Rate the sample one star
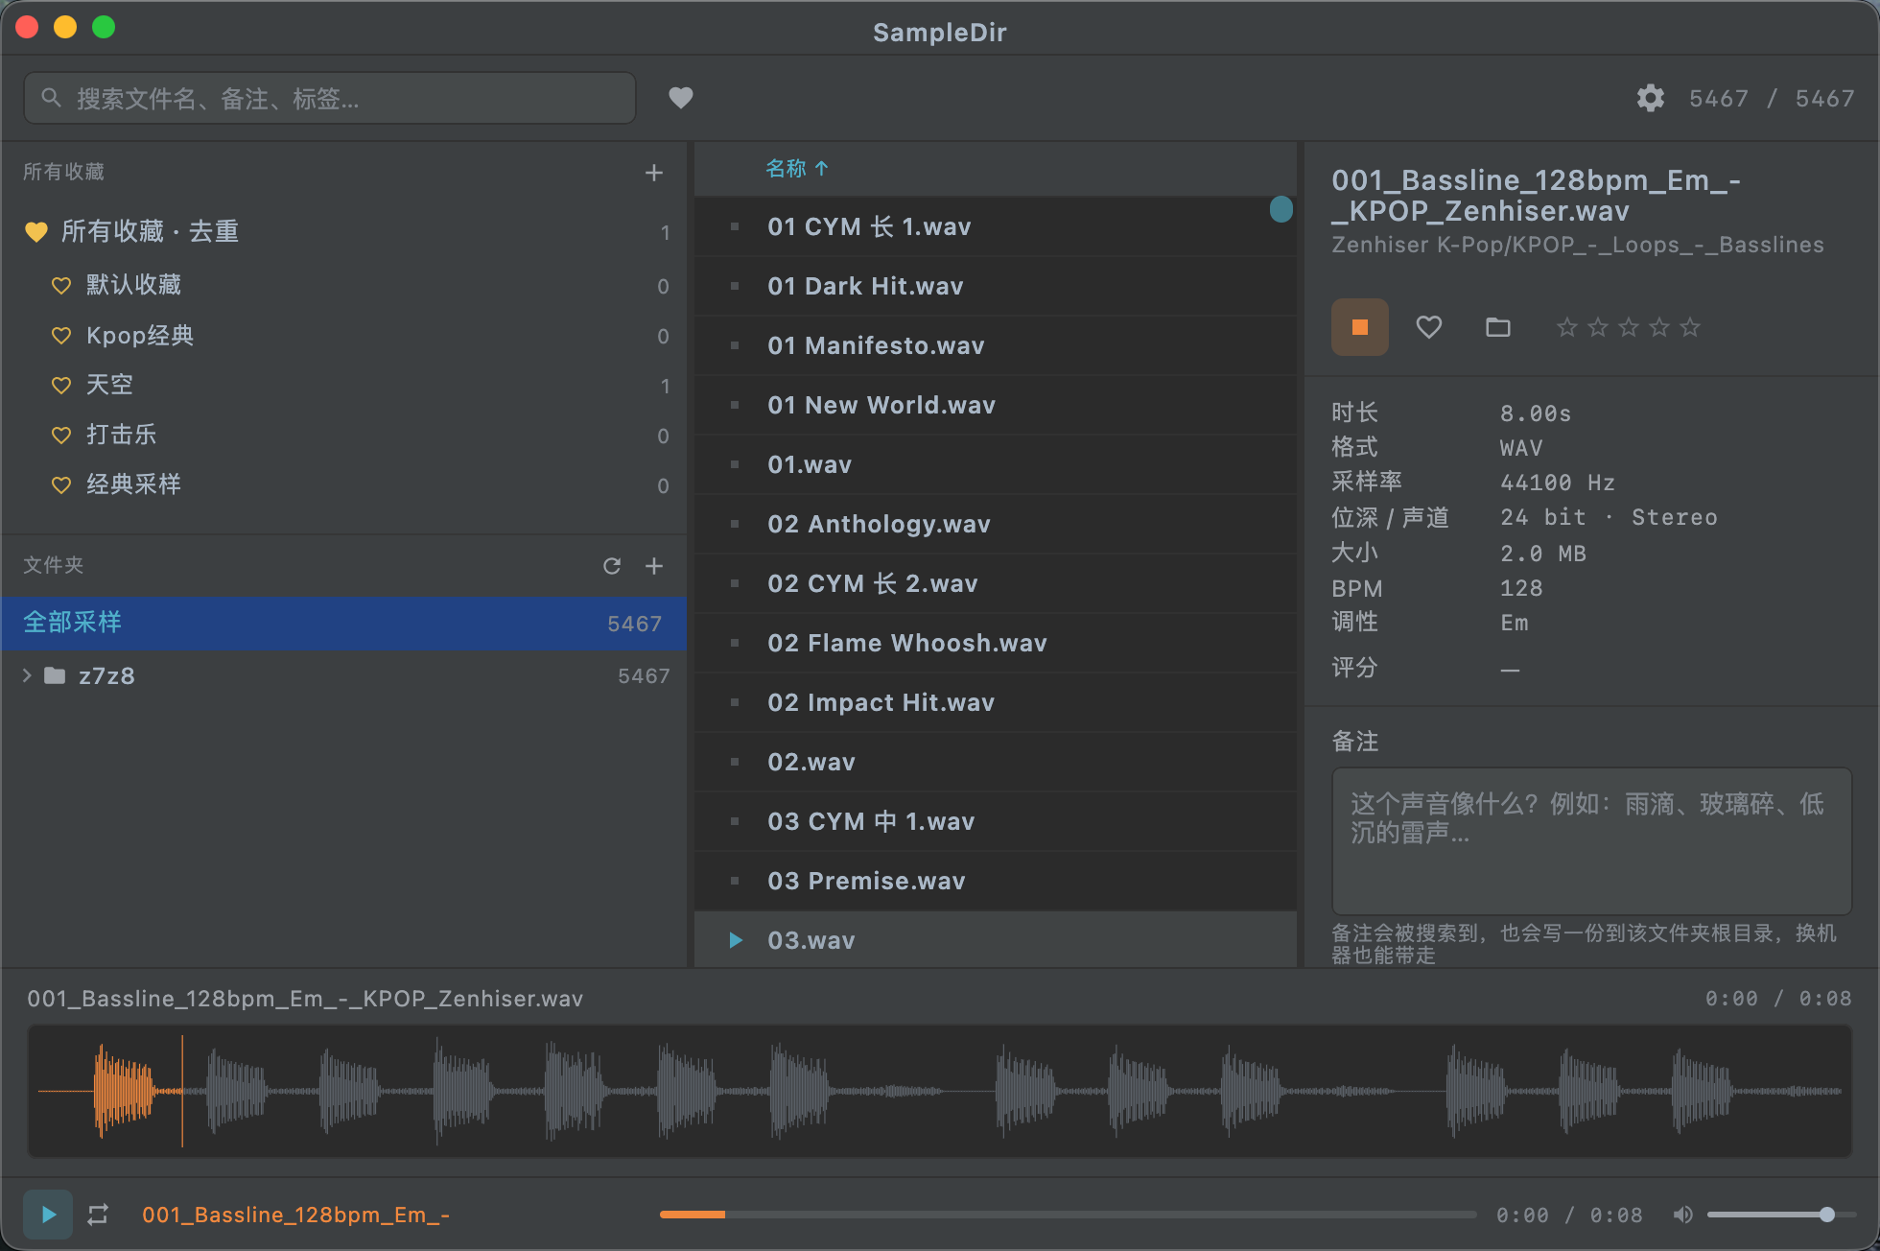 (1566, 327)
